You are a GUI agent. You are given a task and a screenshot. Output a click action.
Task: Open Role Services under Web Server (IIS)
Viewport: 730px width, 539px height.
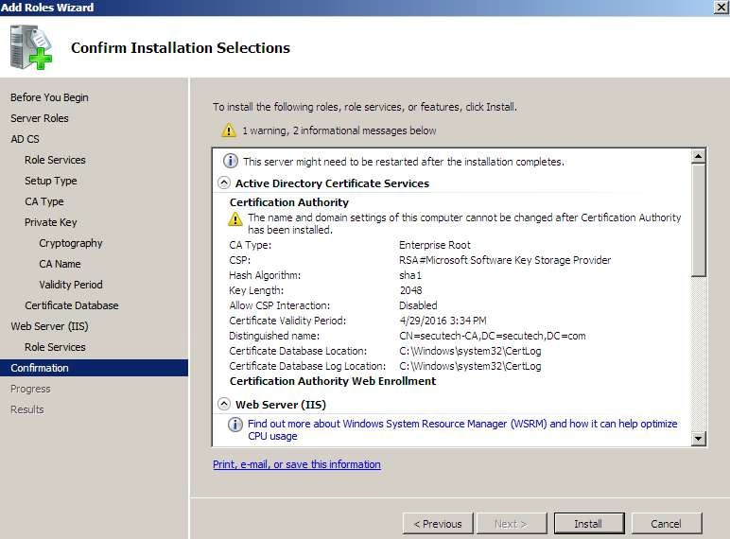[55, 347]
